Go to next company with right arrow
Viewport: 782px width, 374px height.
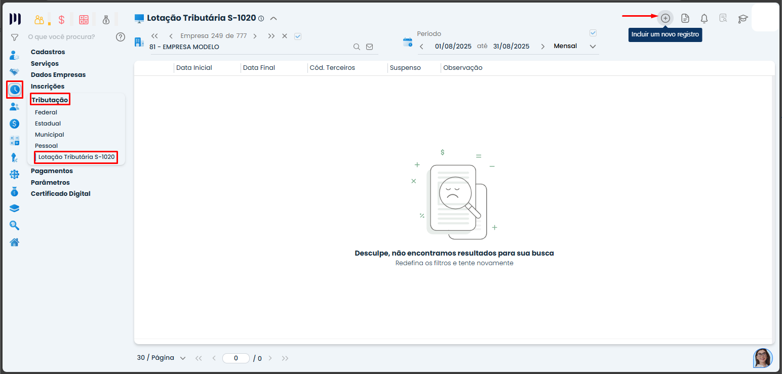[x=255, y=36]
